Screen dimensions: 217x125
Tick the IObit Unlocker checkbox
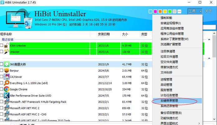2,45
